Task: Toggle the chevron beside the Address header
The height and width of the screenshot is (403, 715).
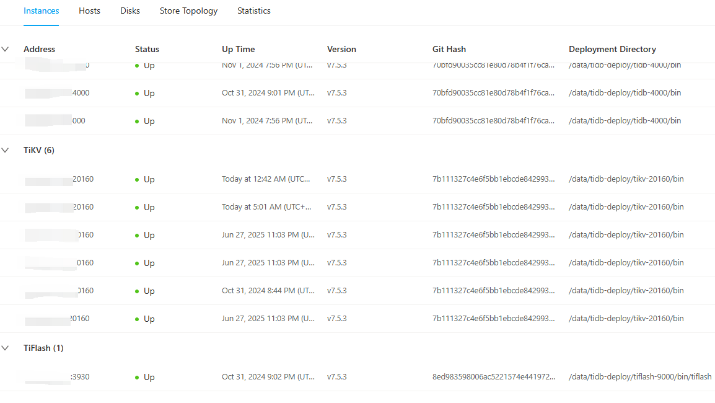Action: pos(6,49)
